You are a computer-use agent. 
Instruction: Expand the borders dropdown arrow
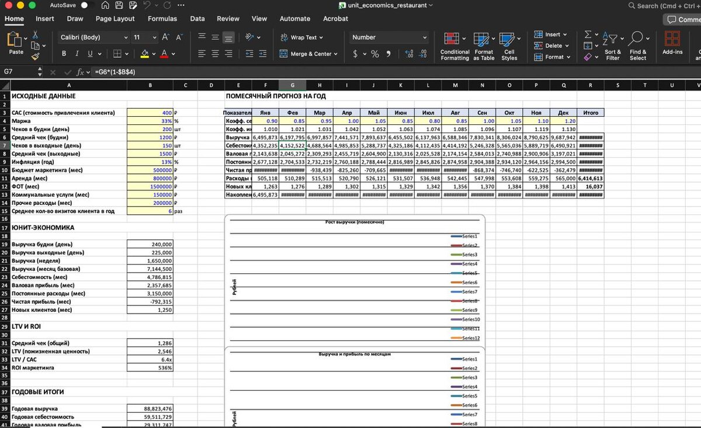(127, 54)
